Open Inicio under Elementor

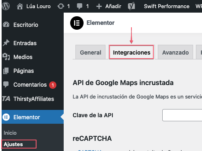tap(10, 133)
